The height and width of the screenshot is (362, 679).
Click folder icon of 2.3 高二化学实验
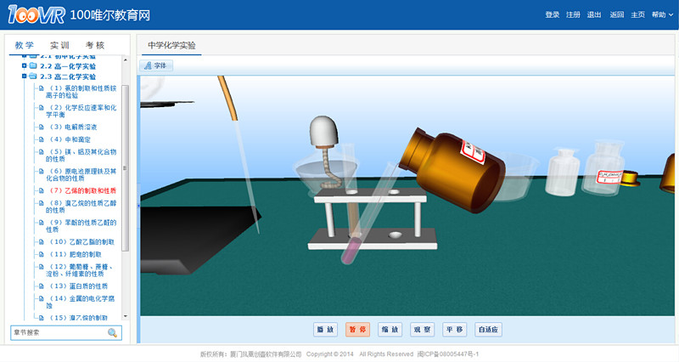[33, 76]
